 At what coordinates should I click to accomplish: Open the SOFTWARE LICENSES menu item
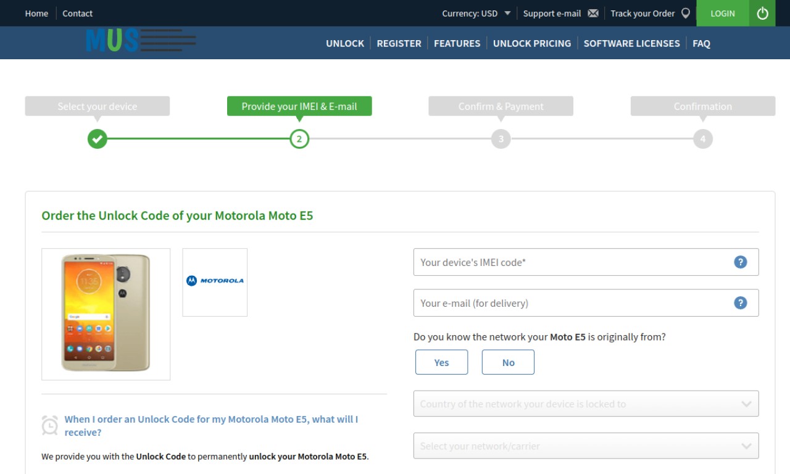pyautogui.click(x=631, y=43)
